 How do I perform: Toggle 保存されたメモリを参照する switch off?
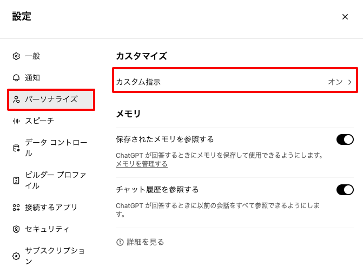coord(345,139)
